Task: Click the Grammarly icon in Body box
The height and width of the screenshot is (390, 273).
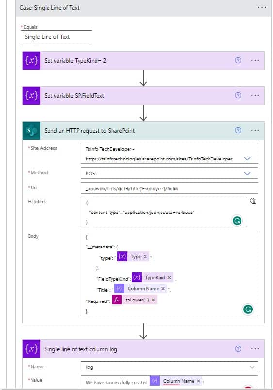Action: [x=248, y=309]
